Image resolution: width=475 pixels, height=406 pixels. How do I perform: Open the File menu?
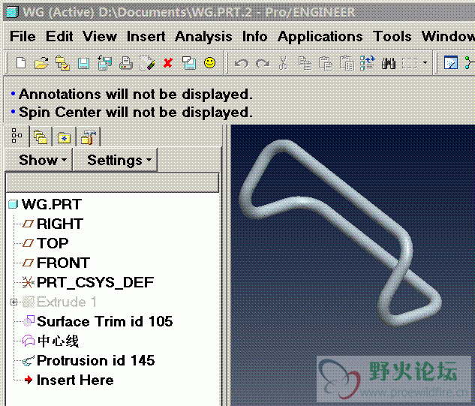click(x=23, y=37)
